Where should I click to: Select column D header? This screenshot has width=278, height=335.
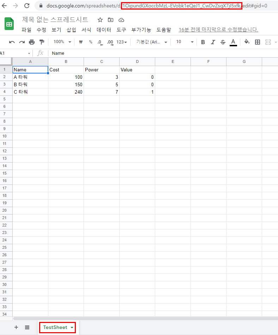tap(137, 61)
